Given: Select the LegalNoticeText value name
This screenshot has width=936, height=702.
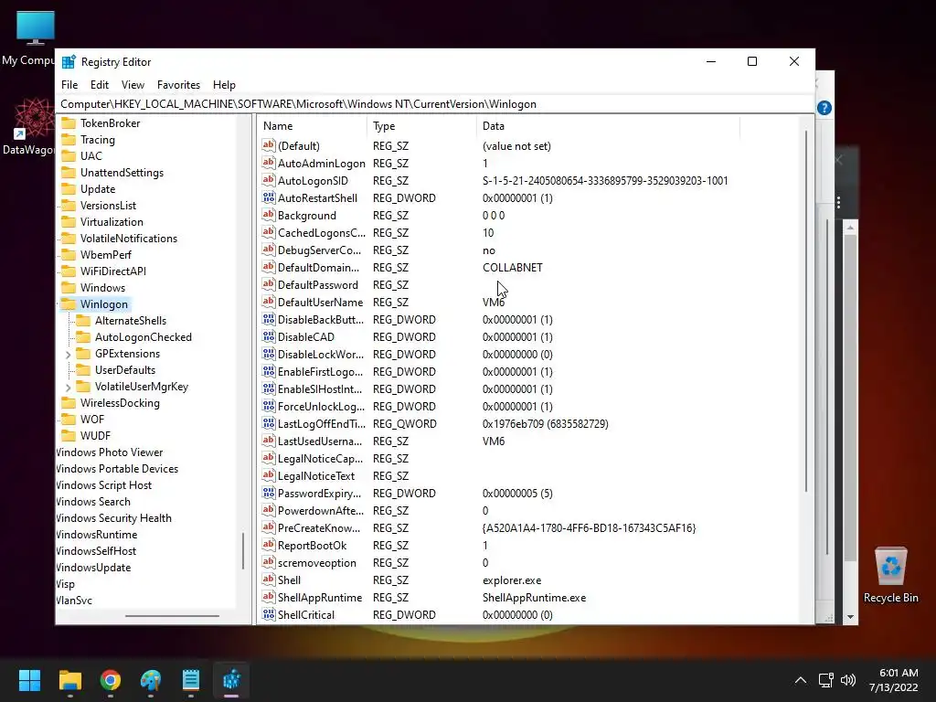Looking at the screenshot, I should (x=315, y=475).
